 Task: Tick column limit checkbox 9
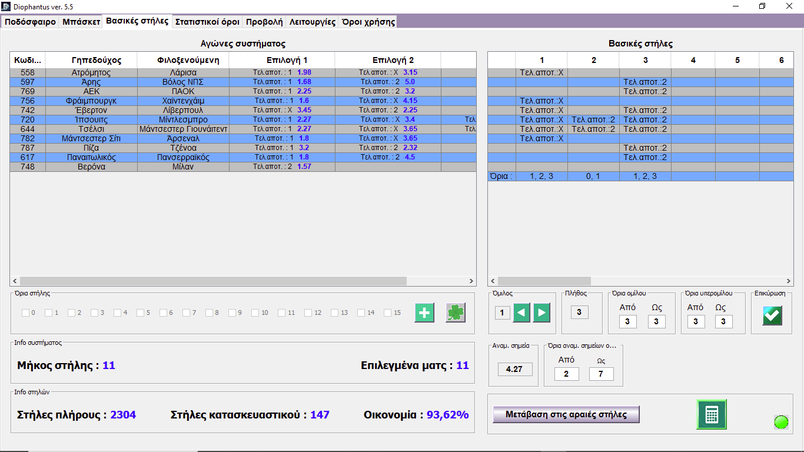232,313
